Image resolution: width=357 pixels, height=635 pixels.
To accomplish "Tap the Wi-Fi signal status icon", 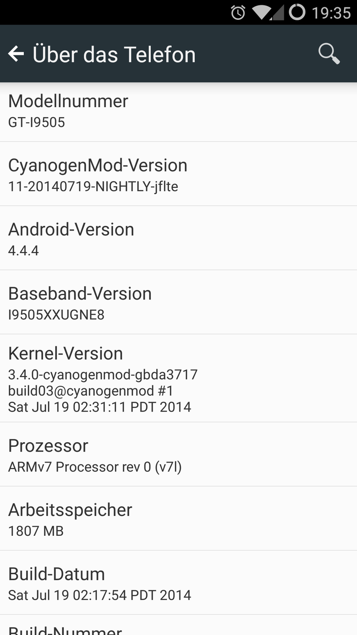I will point(261,13).
